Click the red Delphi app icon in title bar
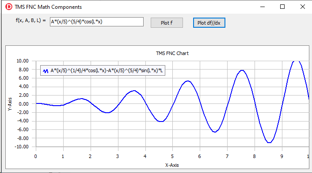The height and width of the screenshot is (173, 312). coord(9,7)
